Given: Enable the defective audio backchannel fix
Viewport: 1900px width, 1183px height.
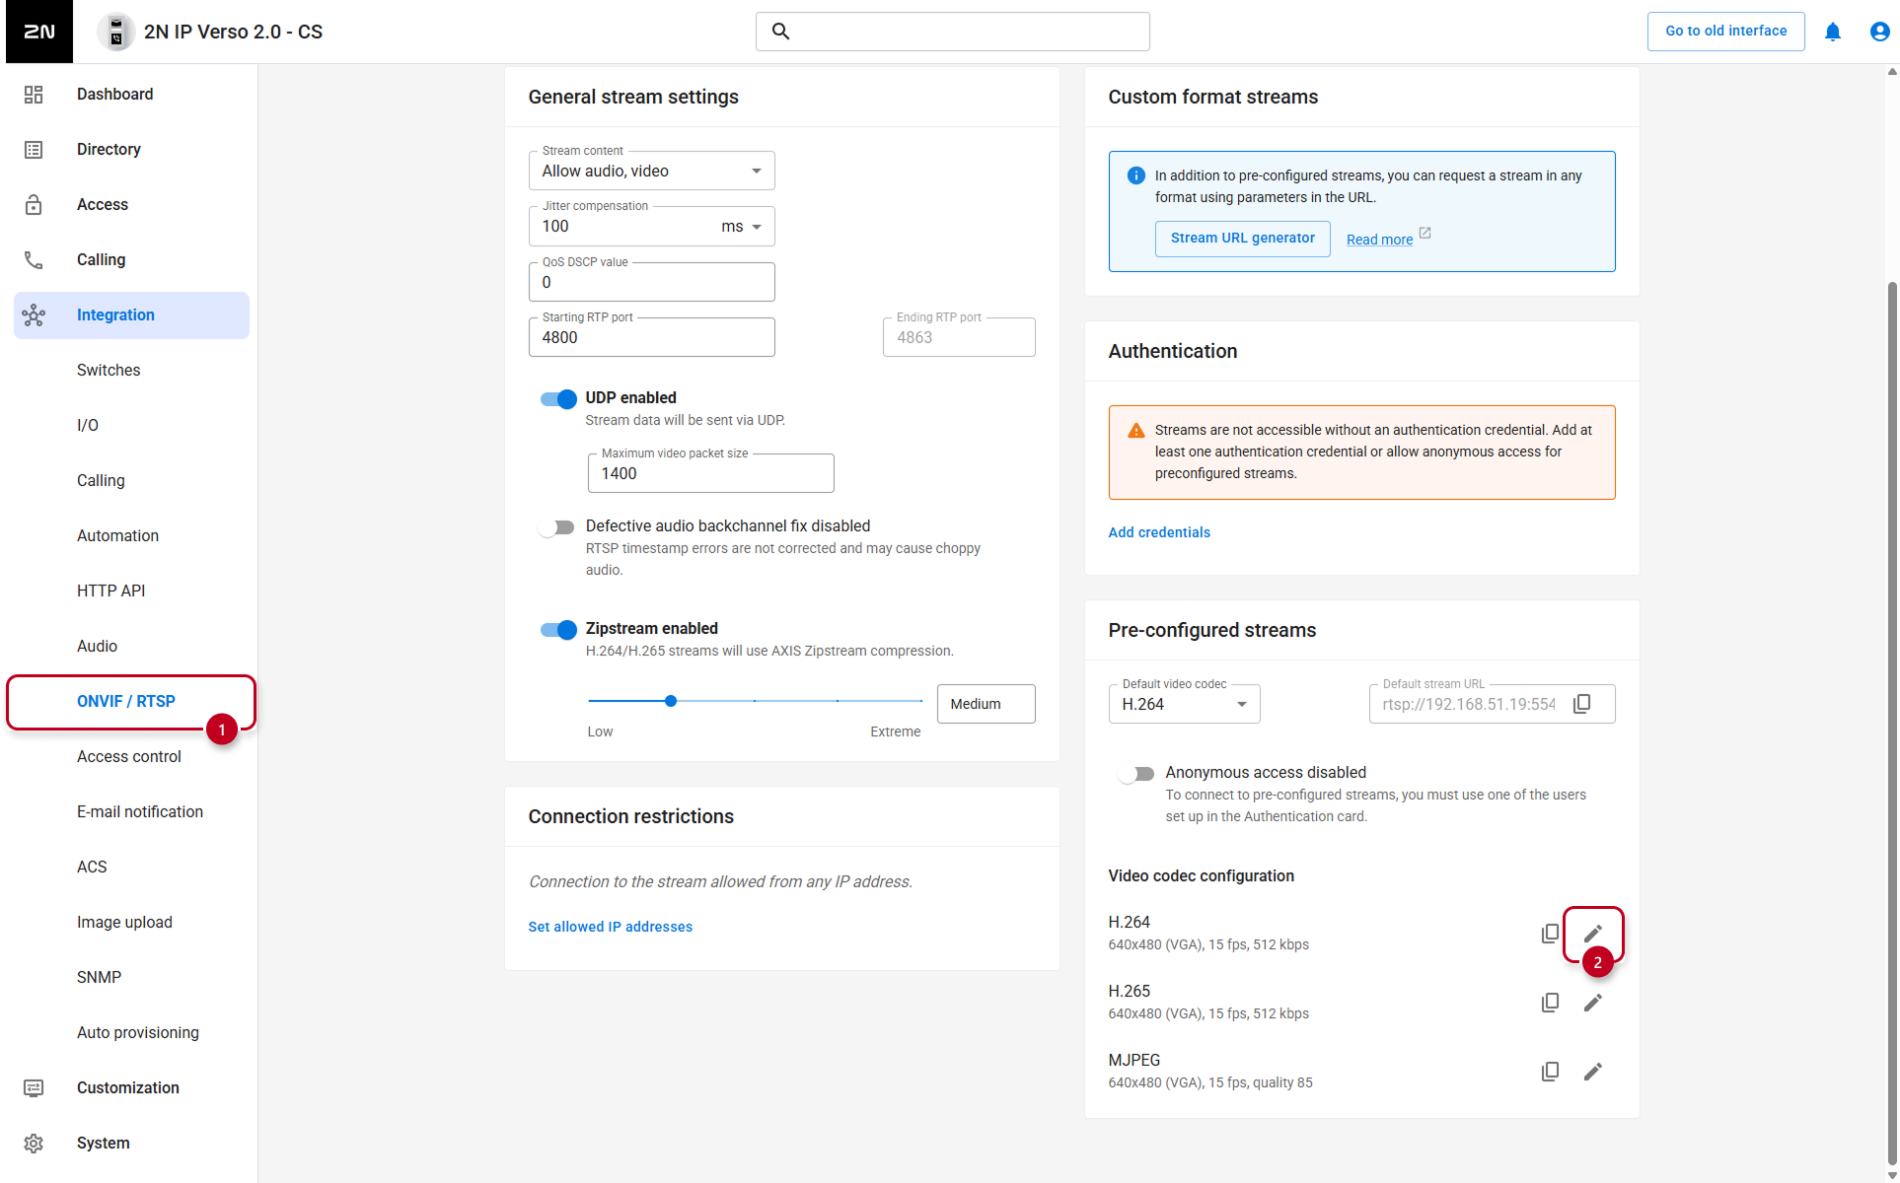Looking at the screenshot, I should pyautogui.click(x=556, y=527).
